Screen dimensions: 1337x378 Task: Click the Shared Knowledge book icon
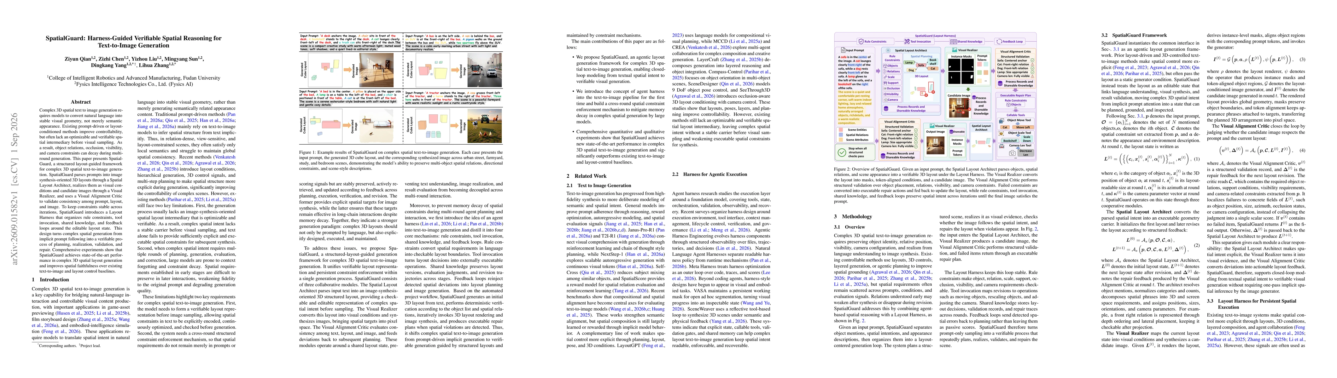pyautogui.click(x=954, y=42)
